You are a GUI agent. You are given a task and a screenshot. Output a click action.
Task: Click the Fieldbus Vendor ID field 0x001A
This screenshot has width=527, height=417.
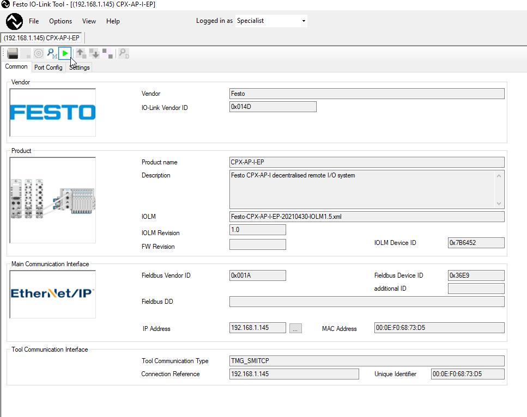click(257, 275)
